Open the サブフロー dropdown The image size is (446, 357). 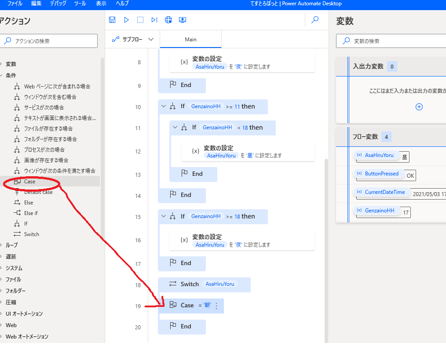pos(133,39)
